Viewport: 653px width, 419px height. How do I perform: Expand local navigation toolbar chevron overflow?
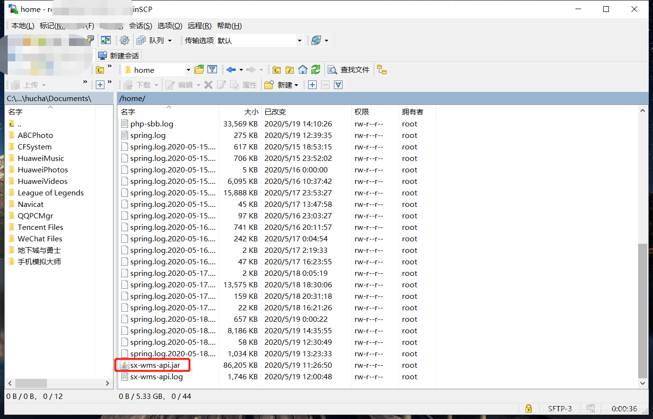coord(109,67)
